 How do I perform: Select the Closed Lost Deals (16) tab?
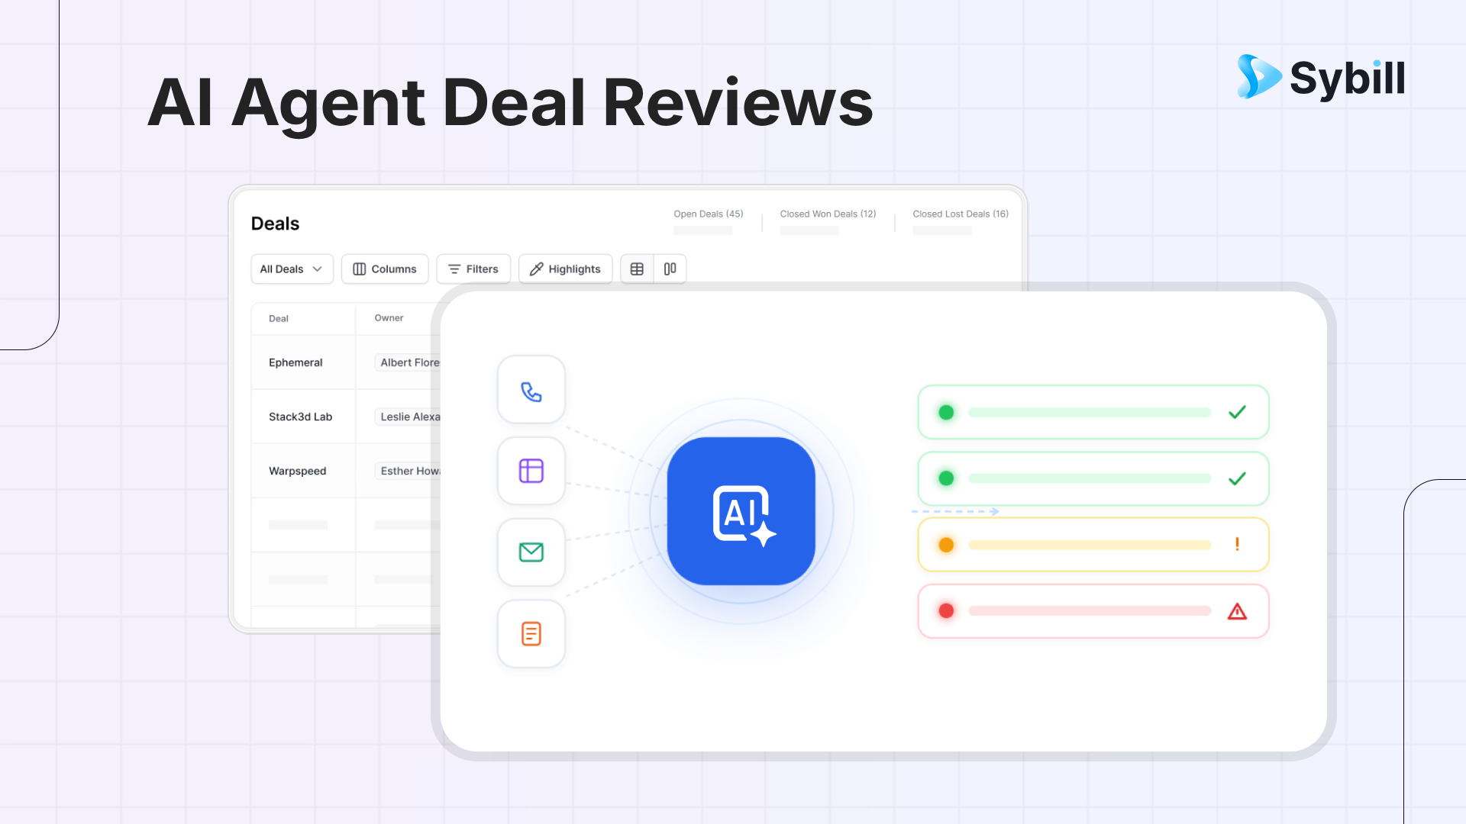960,214
